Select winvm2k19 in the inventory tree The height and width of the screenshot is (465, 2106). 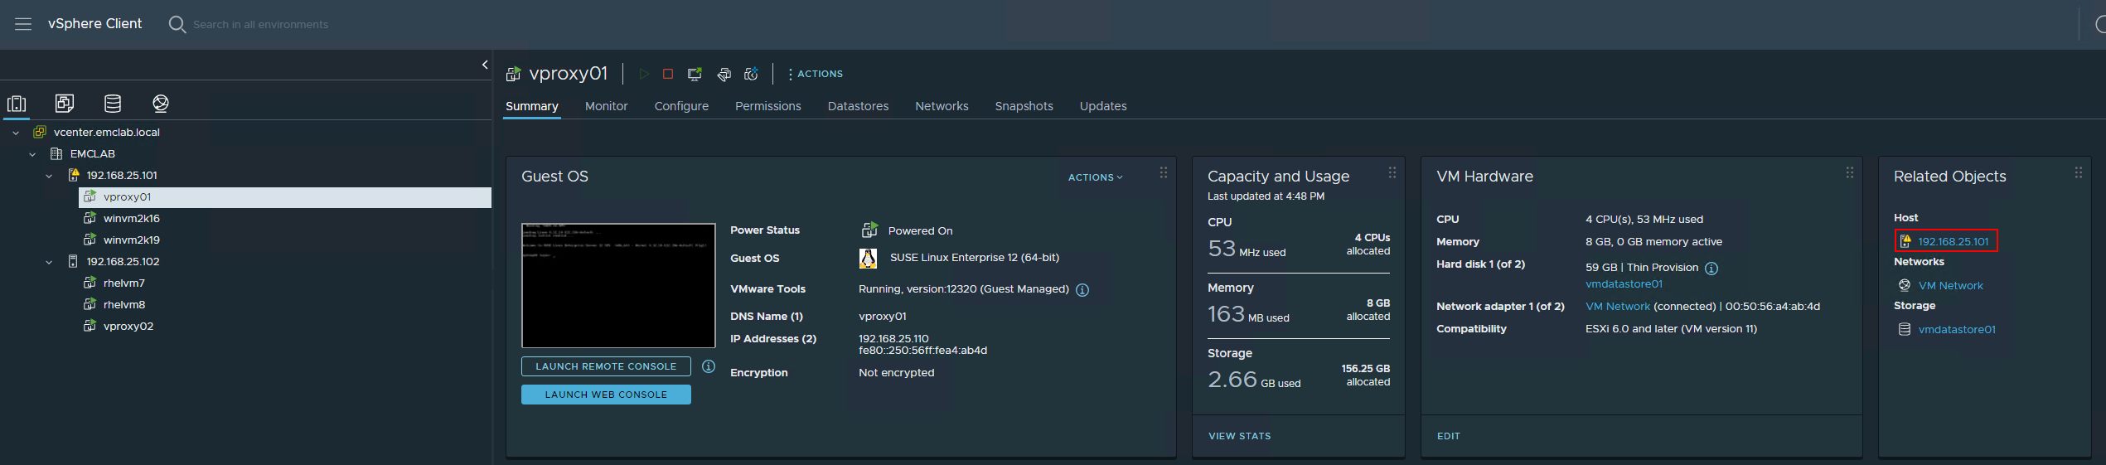point(131,240)
